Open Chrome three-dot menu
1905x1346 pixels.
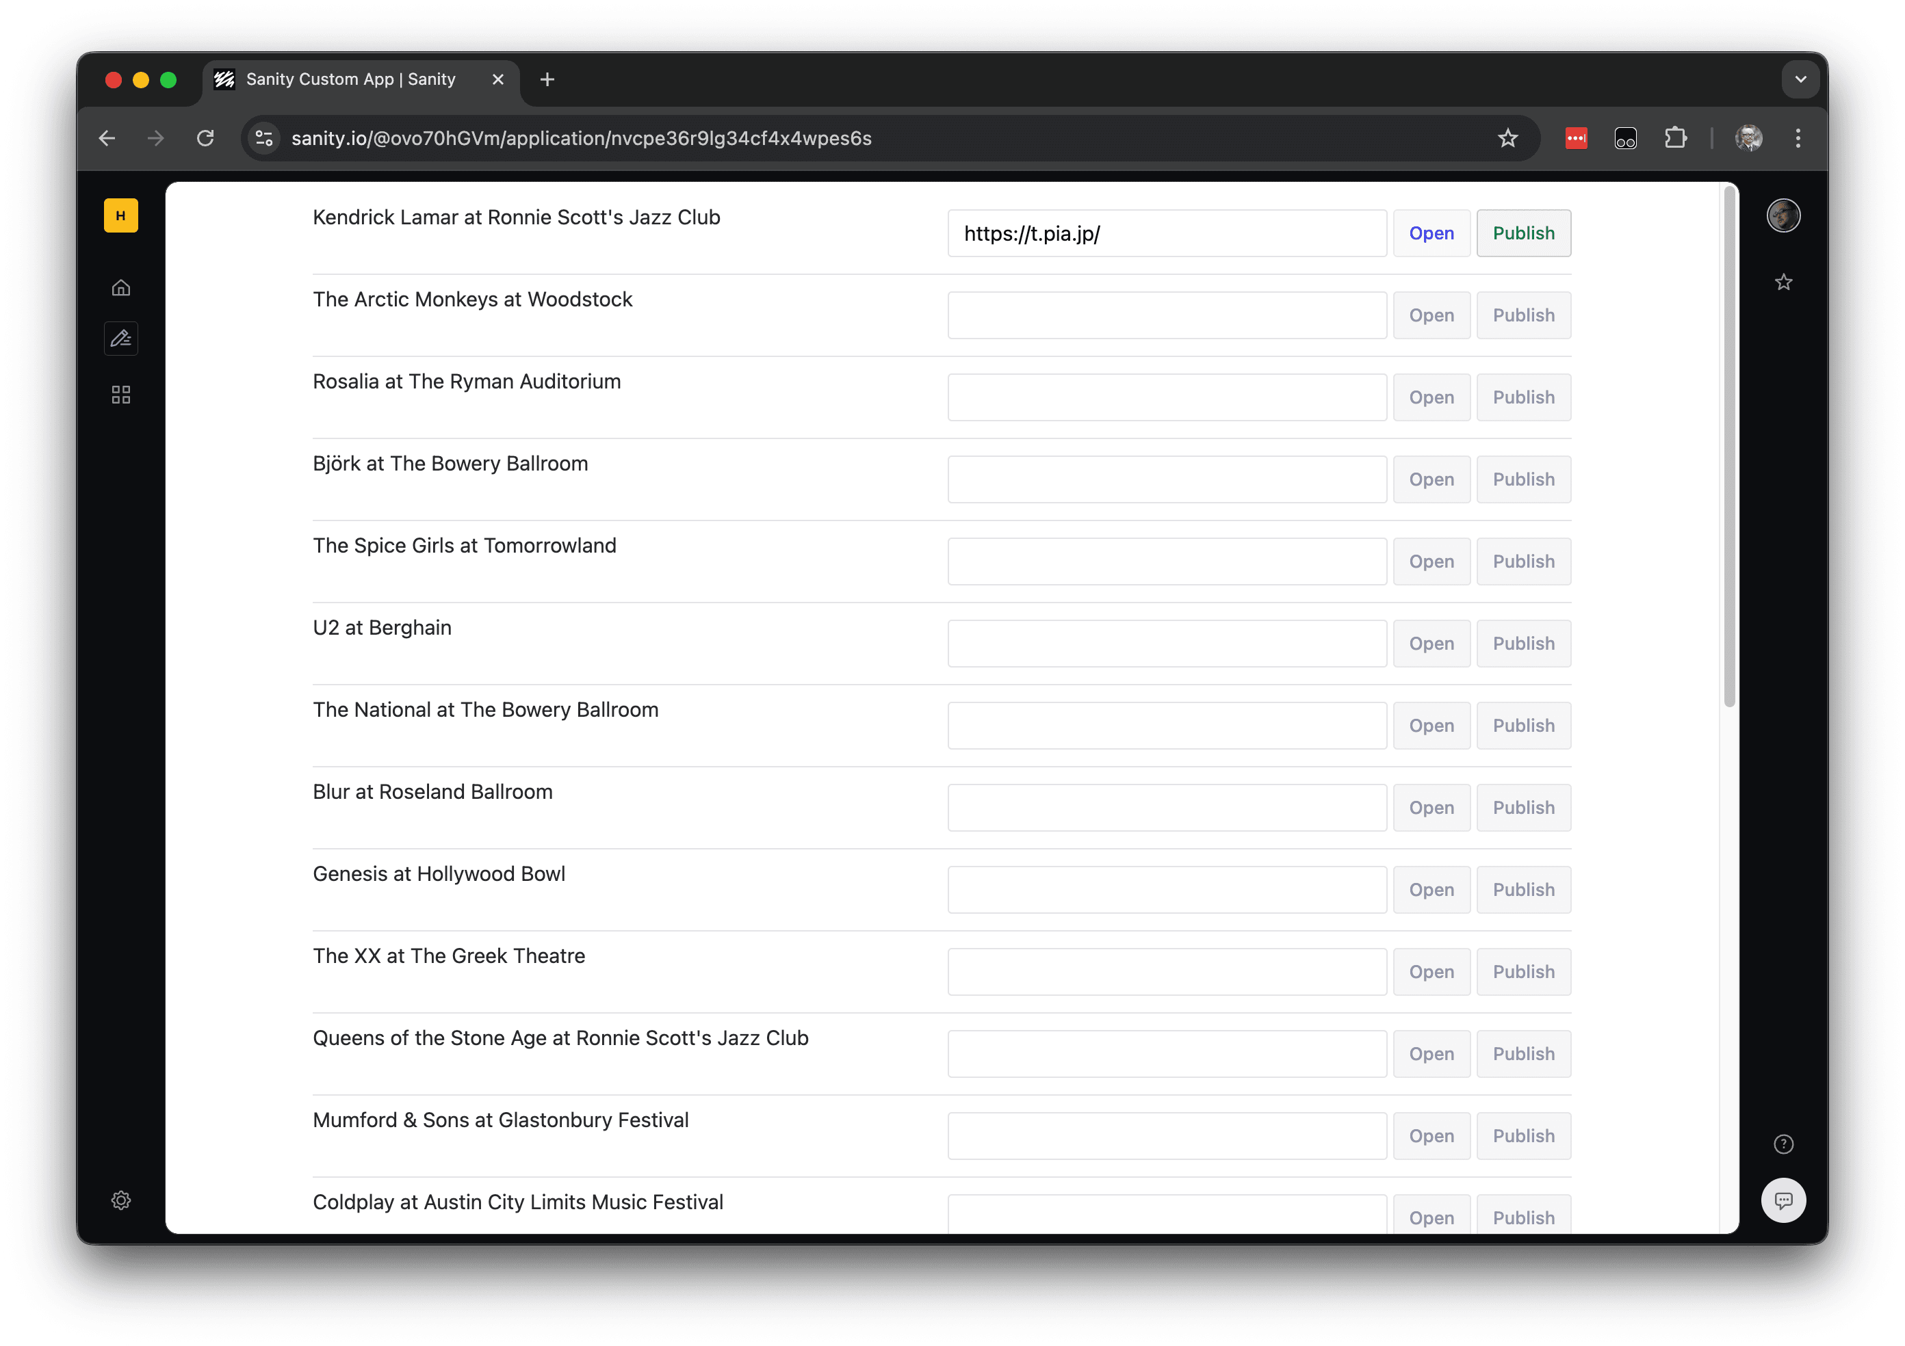click(x=1798, y=138)
